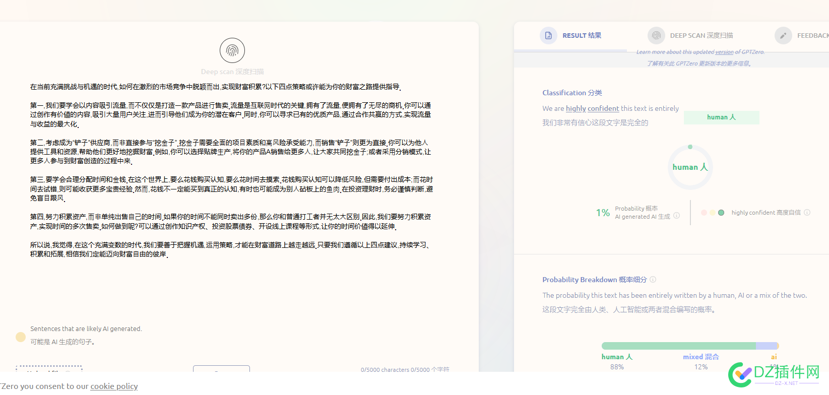Click the green human 人 classification badge
The width and height of the screenshot is (829, 395).
click(721, 117)
